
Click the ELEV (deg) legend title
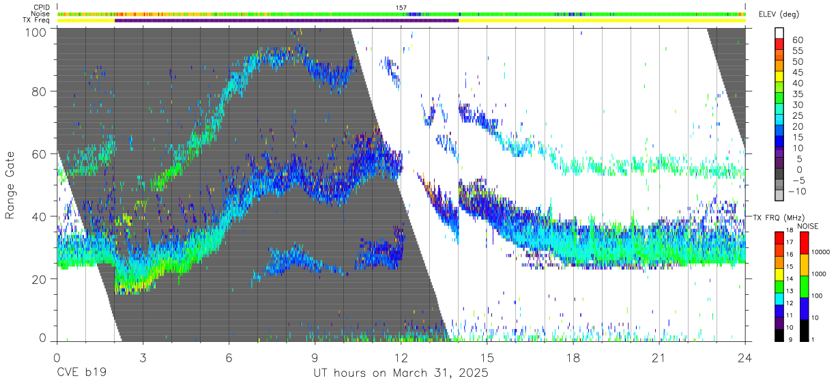(779, 14)
